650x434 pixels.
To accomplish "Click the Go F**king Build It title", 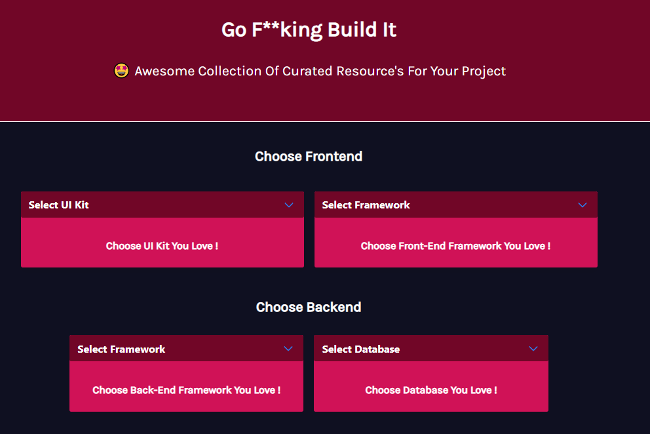I will tap(309, 30).
